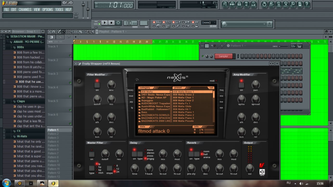Toggle Sampler channel mute LED
Image resolution: width=333 pixels, height=187 pixels.
203,56
